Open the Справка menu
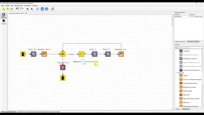 click(35, 6)
